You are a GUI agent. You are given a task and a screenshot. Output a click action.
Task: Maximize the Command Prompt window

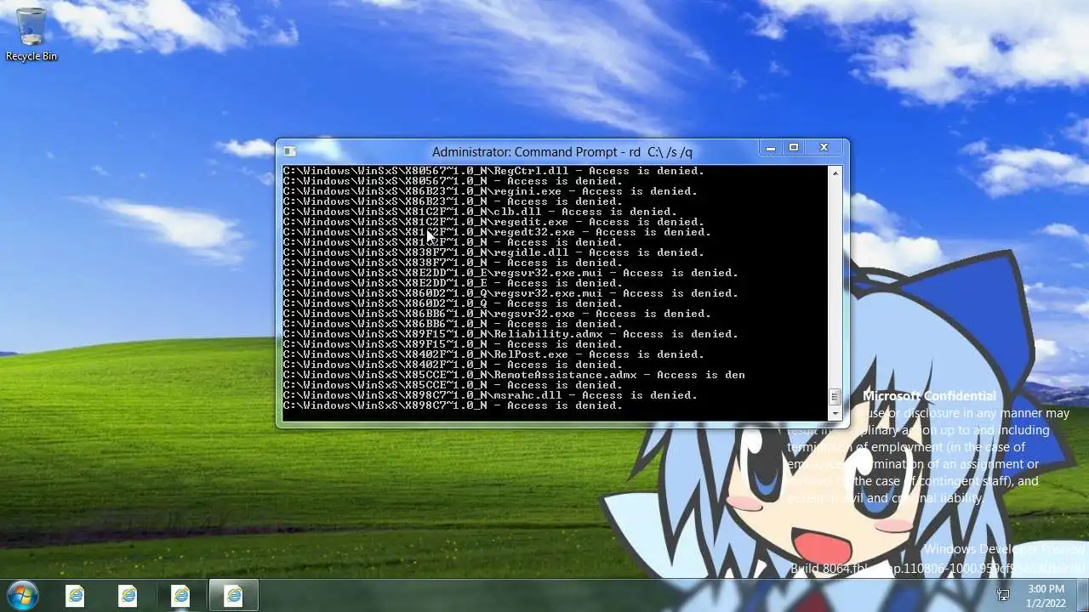(x=794, y=148)
